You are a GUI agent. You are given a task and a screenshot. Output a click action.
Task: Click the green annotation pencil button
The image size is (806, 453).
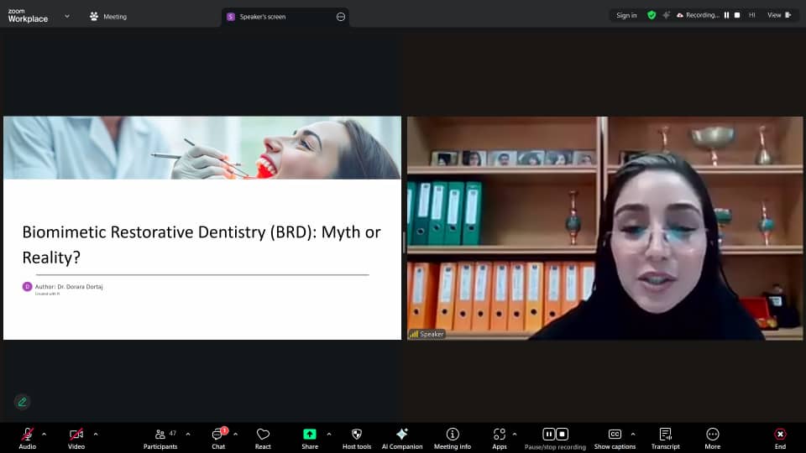coord(23,402)
